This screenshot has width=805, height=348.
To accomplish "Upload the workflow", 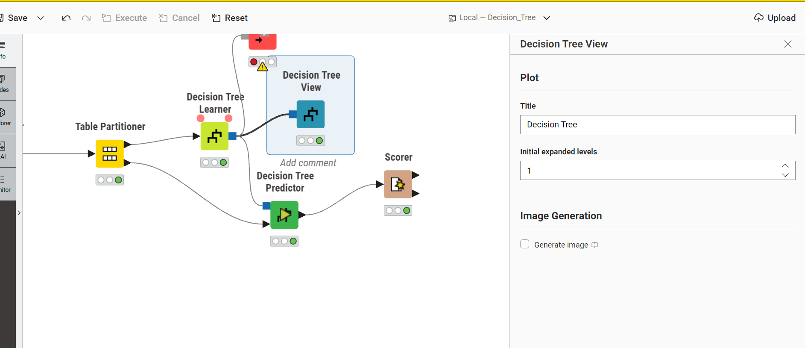I will (x=775, y=18).
